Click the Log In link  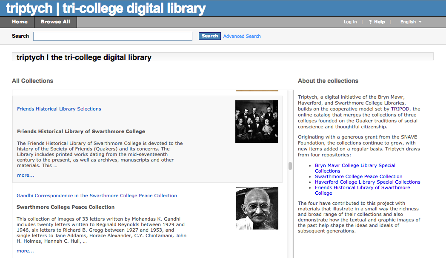[x=350, y=22]
